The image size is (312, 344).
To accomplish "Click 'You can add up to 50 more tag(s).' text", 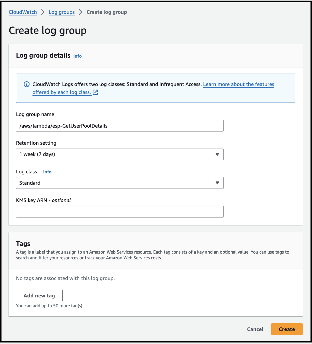I will pyautogui.click(x=50, y=306).
